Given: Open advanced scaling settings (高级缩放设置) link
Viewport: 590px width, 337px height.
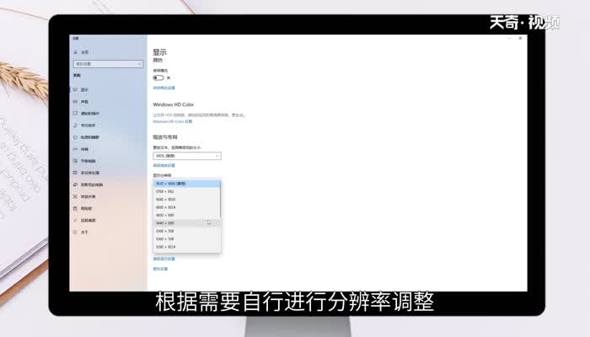Looking at the screenshot, I should [x=164, y=165].
